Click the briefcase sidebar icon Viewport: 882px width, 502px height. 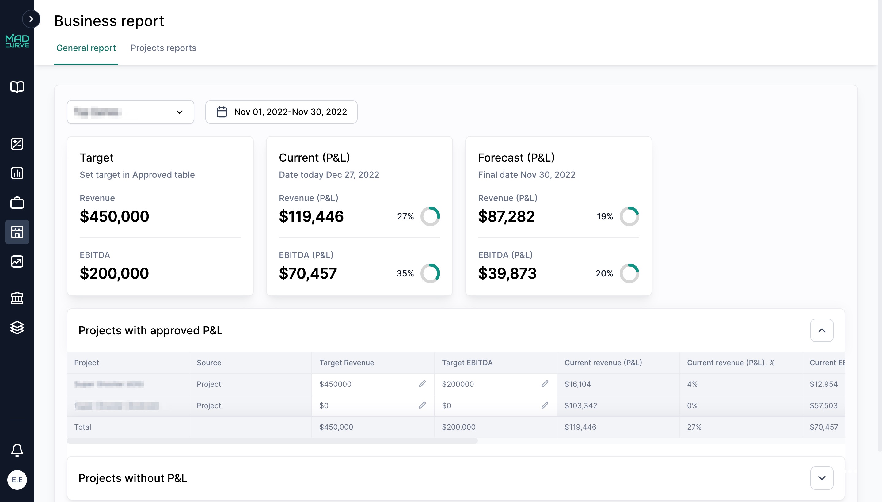pos(17,203)
